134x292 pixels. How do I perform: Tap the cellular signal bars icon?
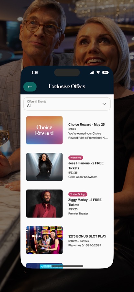[92, 72]
